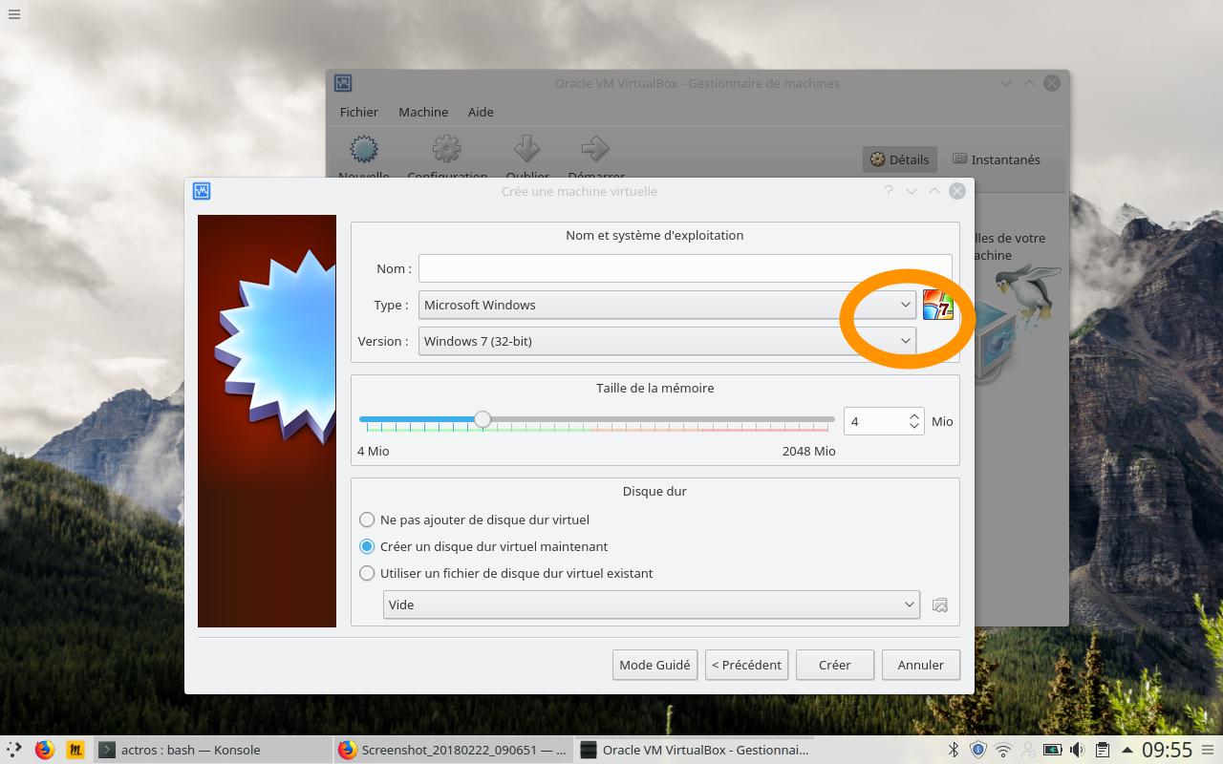1223x764 pixels.
Task: Click the Créer button
Action: [x=834, y=665]
